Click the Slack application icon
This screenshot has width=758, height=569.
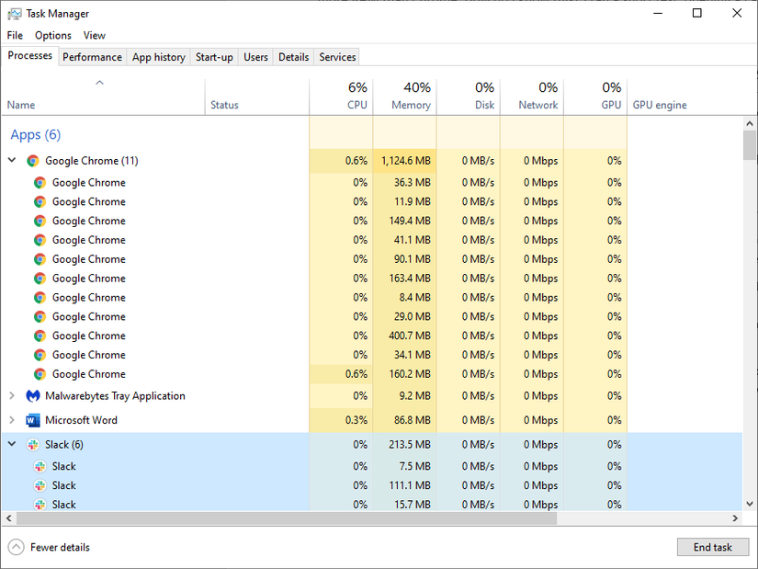[x=32, y=443]
